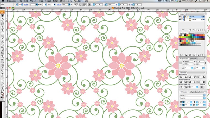
Task: Select the Rectangle tool
Action: [x=2, y=36]
